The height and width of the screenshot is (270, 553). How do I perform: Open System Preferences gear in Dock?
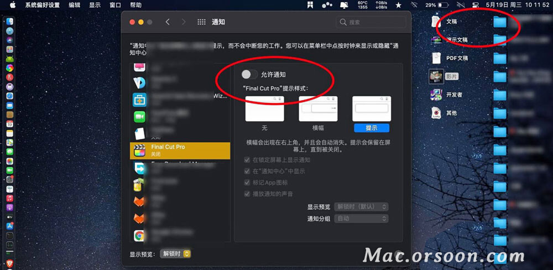[9, 179]
